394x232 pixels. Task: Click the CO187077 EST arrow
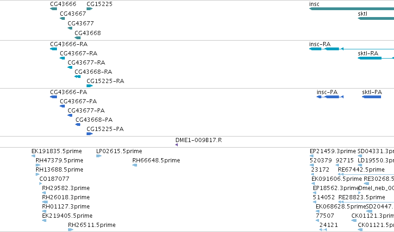pyautogui.click(x=41, y=184)
